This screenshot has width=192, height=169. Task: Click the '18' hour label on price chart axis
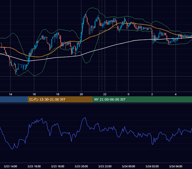(x=58, y=94)
